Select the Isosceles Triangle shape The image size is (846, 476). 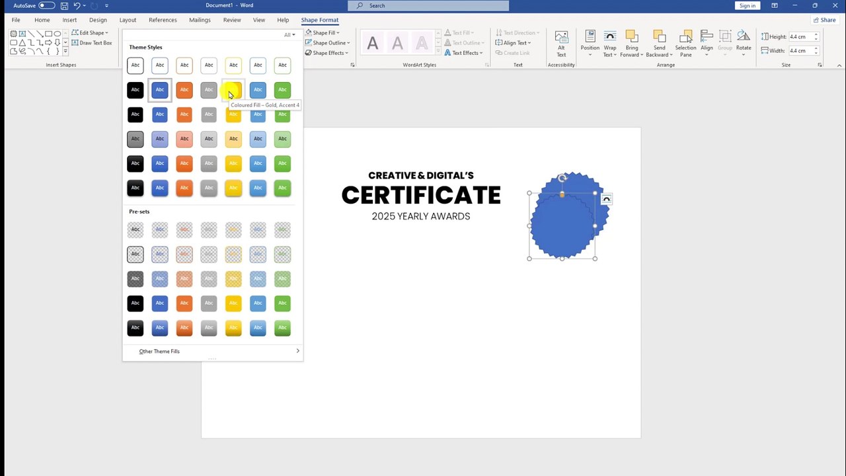[22, 42]
